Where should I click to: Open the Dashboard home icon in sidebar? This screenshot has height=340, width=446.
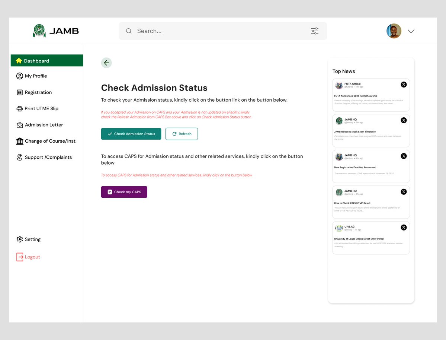(19, 60)
